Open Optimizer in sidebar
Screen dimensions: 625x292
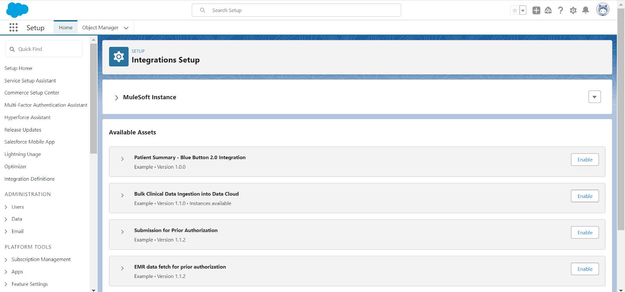click(x=15, y=167)
